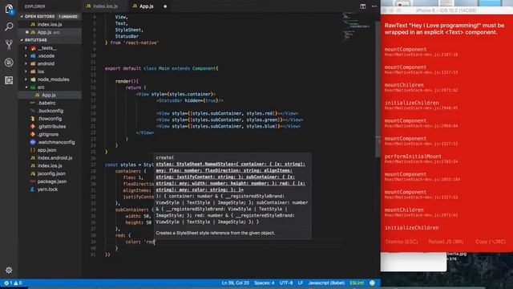Open index.ios.js in project tree

50,166
